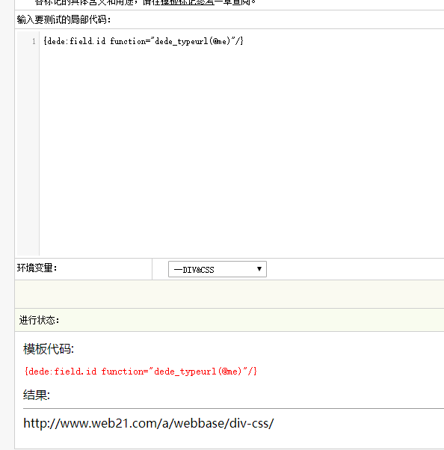Click result URL http://www.web21.com/a/webbase/div-css/
Screen dimensions: 444x450
[x=149, y=424]
